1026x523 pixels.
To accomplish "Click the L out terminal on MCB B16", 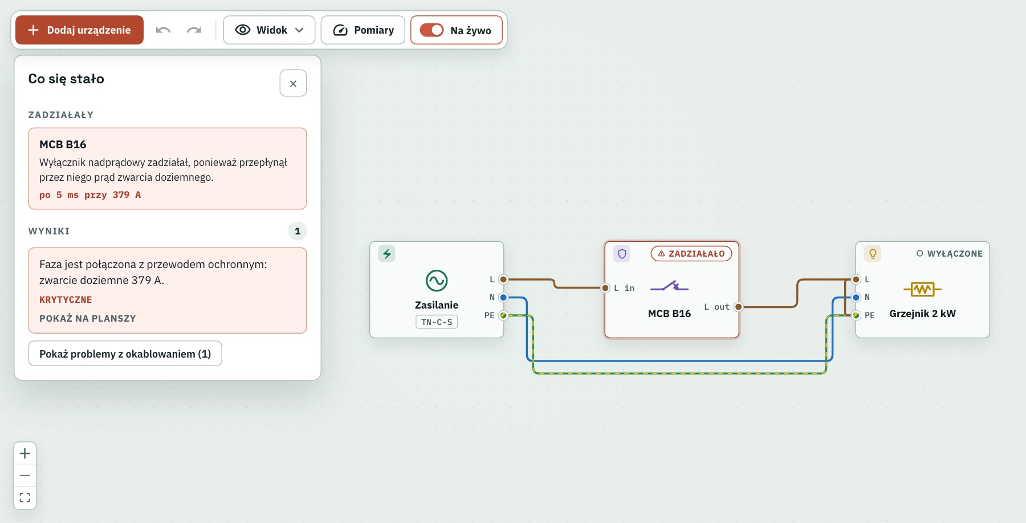I will pyautogui.click(x=738, y=307).
